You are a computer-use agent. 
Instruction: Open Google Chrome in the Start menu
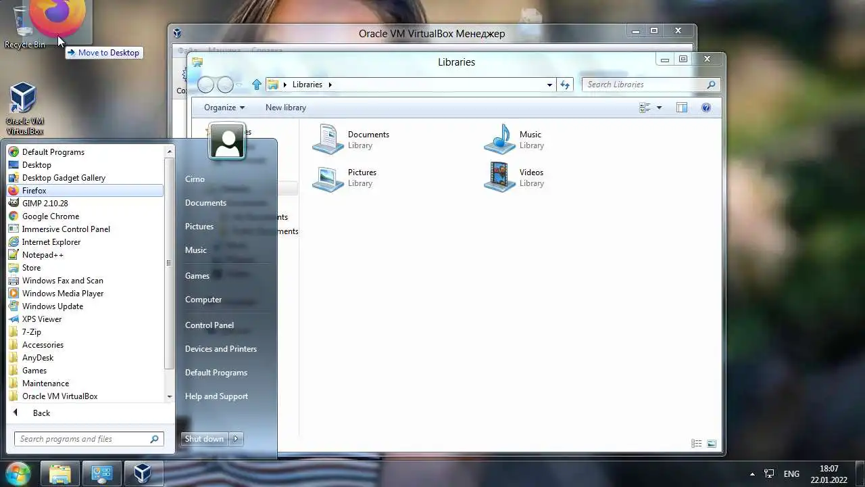85,216
